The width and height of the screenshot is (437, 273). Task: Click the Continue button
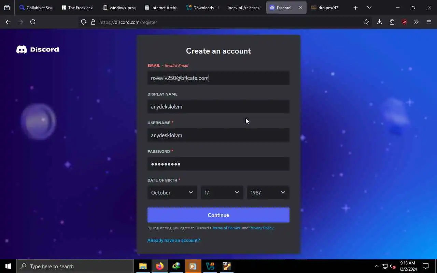coord(218,215)
